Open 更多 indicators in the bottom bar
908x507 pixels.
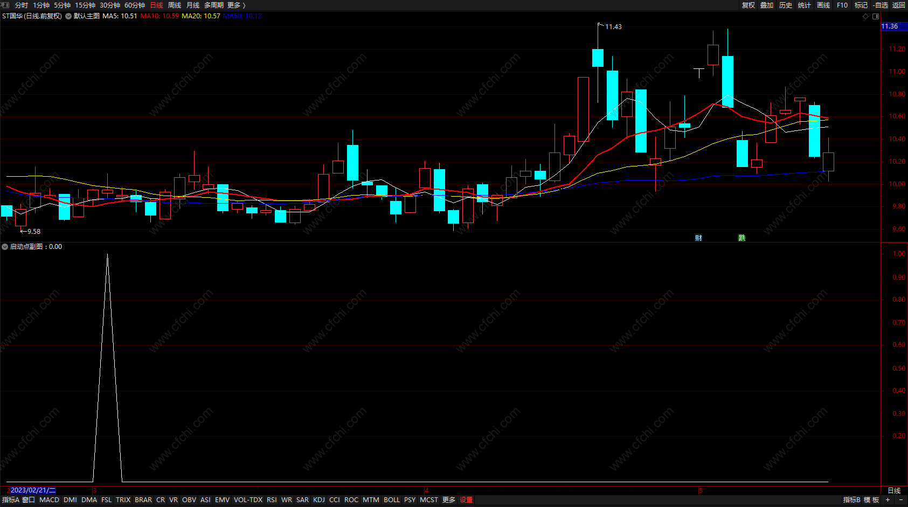(x=449, y=500)
